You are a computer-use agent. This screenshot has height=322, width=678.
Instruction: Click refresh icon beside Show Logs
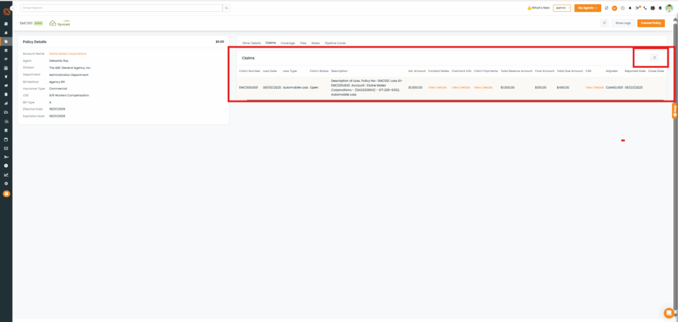pyautogui.click(x=605, y=23)
